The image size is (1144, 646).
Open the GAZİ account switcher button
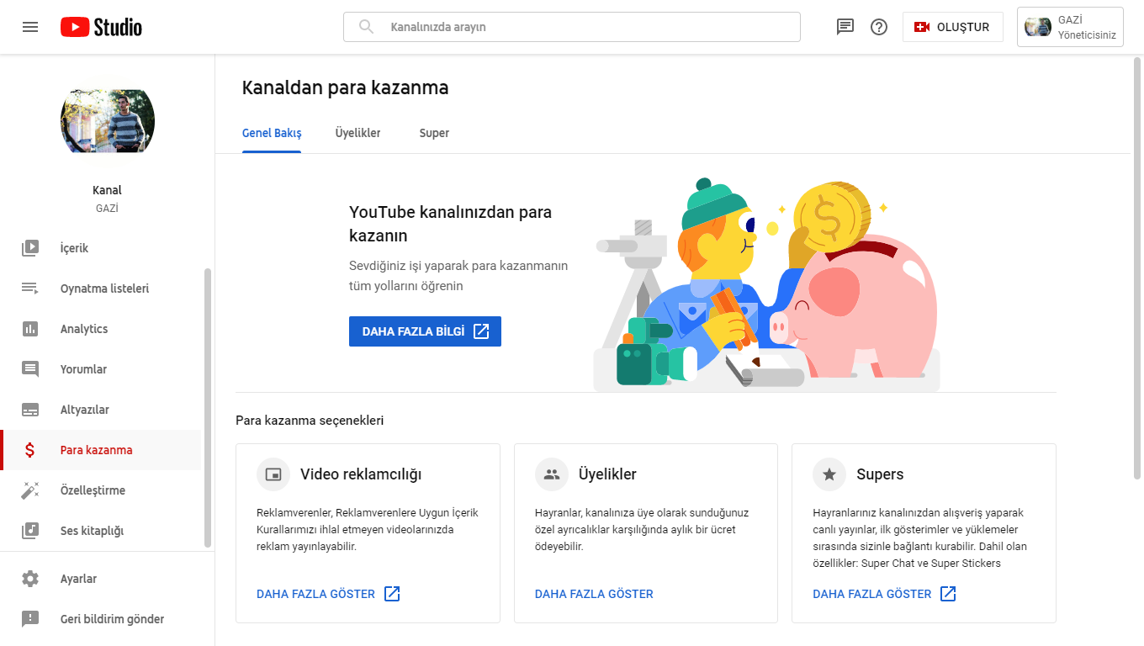pos(1070,27)
